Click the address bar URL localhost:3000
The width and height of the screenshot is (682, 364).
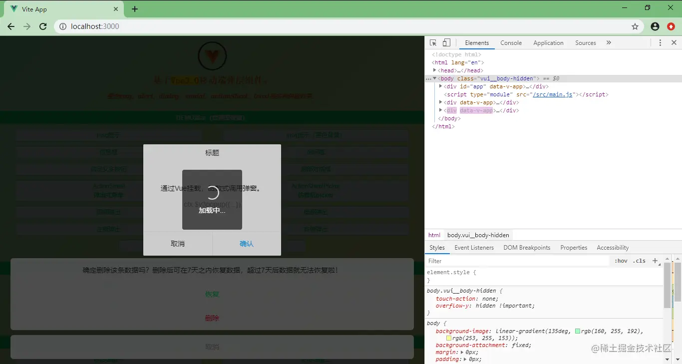(x=95, y=26)
